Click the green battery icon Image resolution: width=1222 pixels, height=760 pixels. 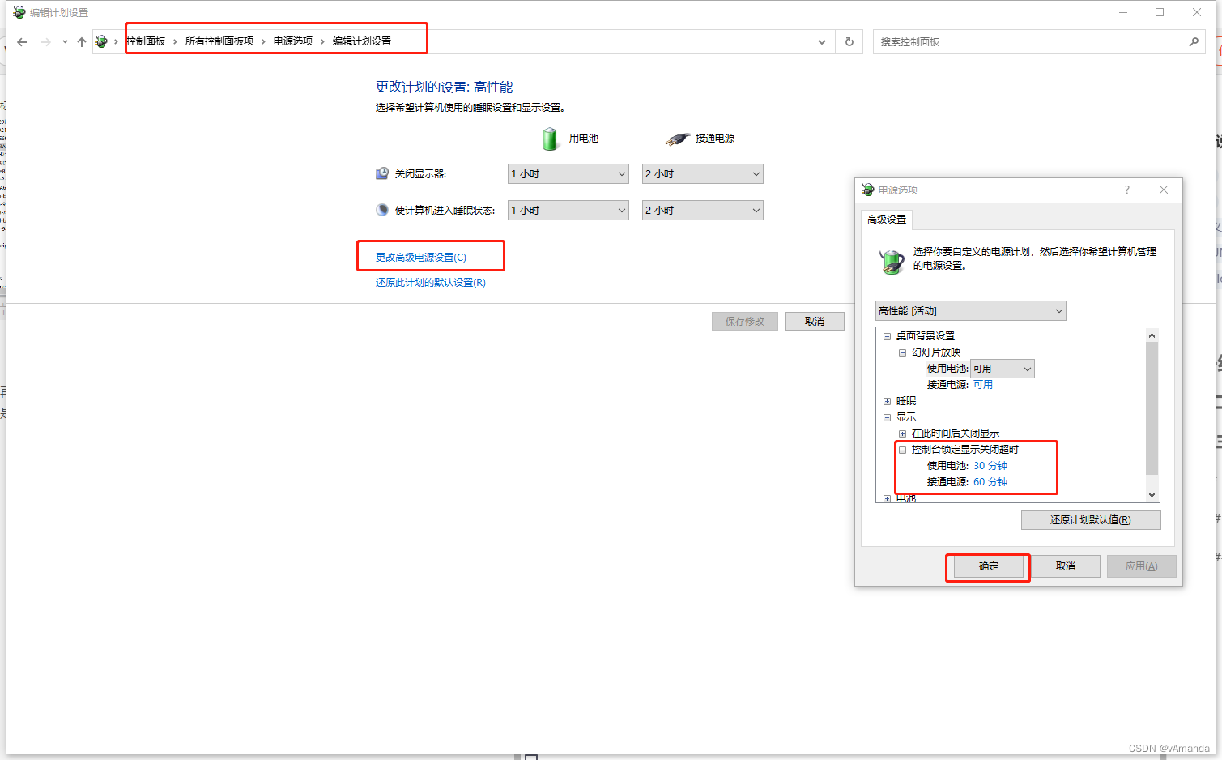coord(551,139)
